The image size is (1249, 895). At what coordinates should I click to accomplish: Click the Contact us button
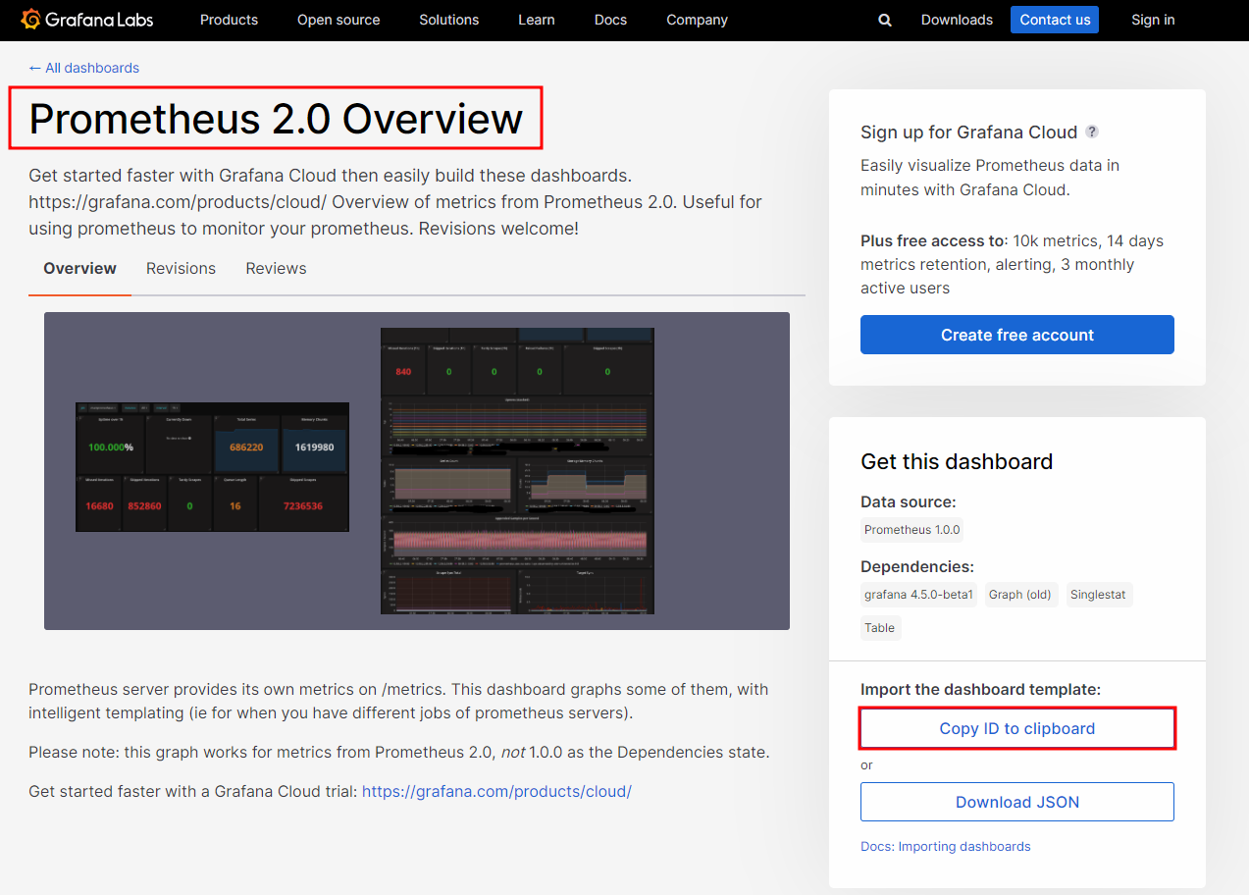1055,20
